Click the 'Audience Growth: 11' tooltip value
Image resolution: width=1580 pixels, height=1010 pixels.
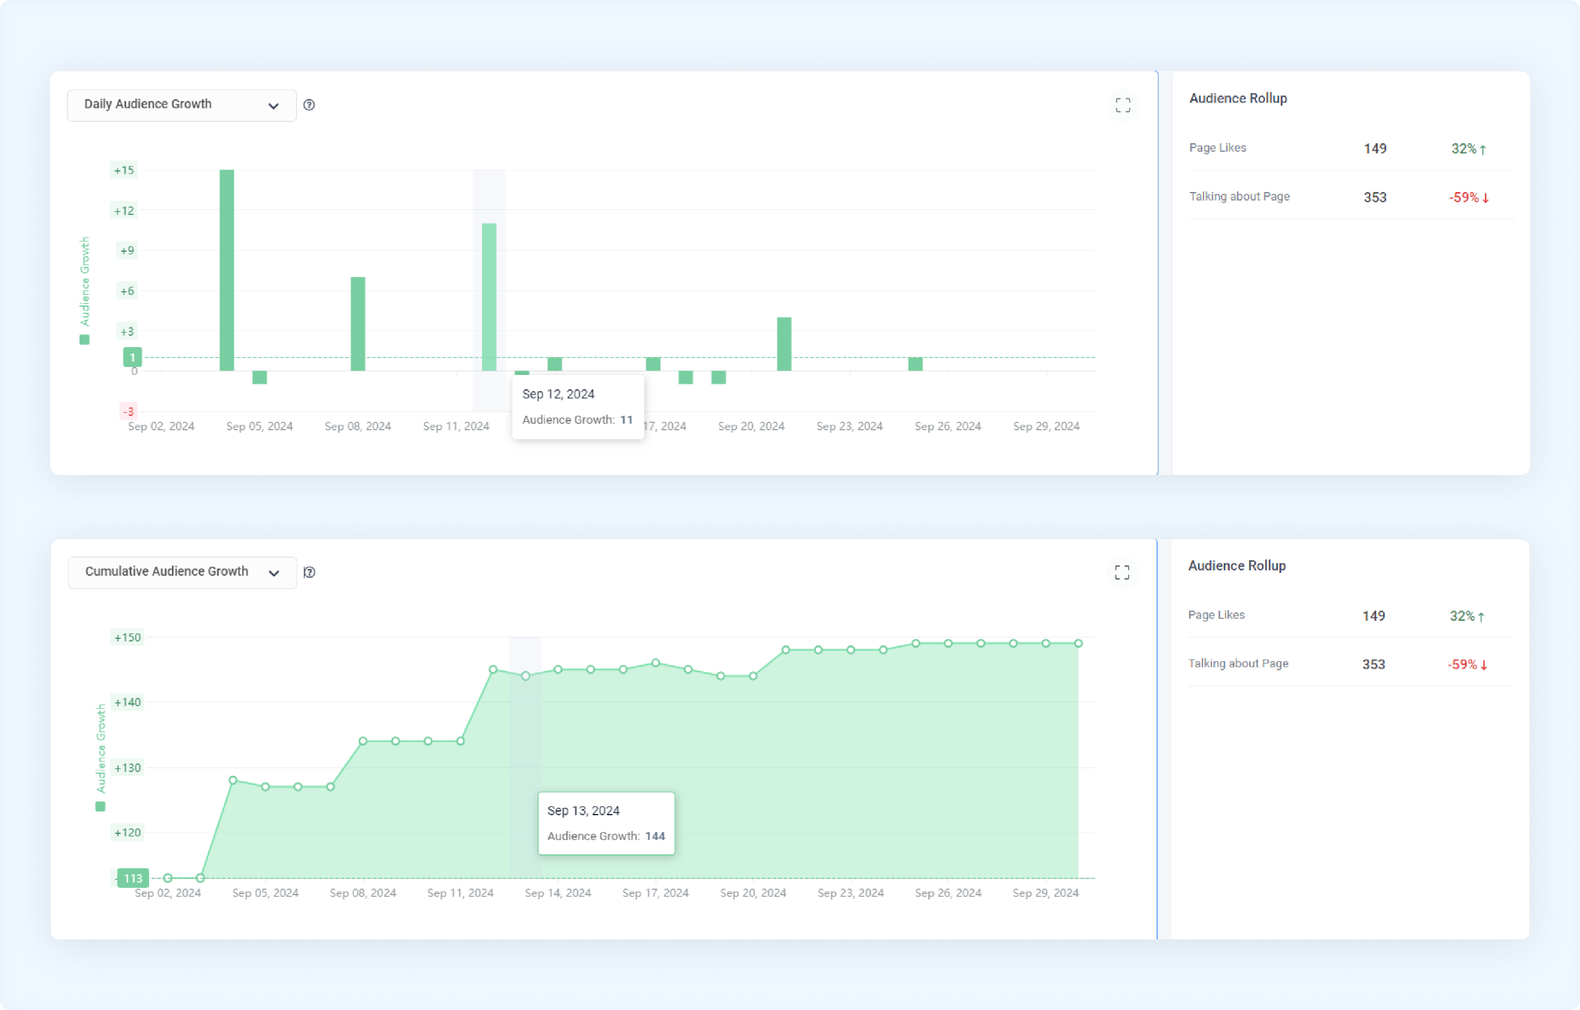click(577, 420)
